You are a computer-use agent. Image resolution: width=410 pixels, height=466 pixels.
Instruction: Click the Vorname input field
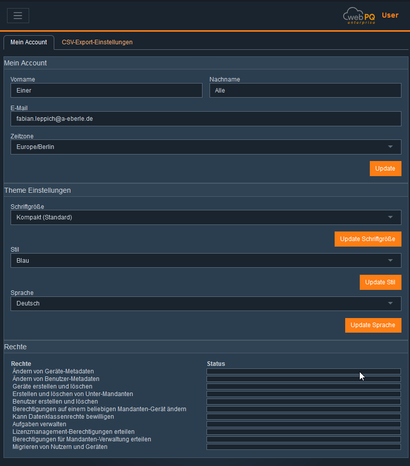pyautogui.click(x=106, y=91)
